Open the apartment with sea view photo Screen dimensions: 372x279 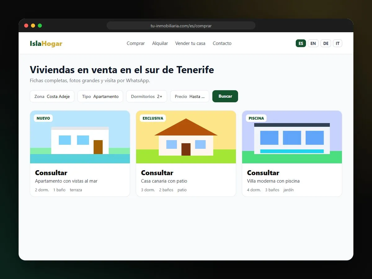[80, 137]
